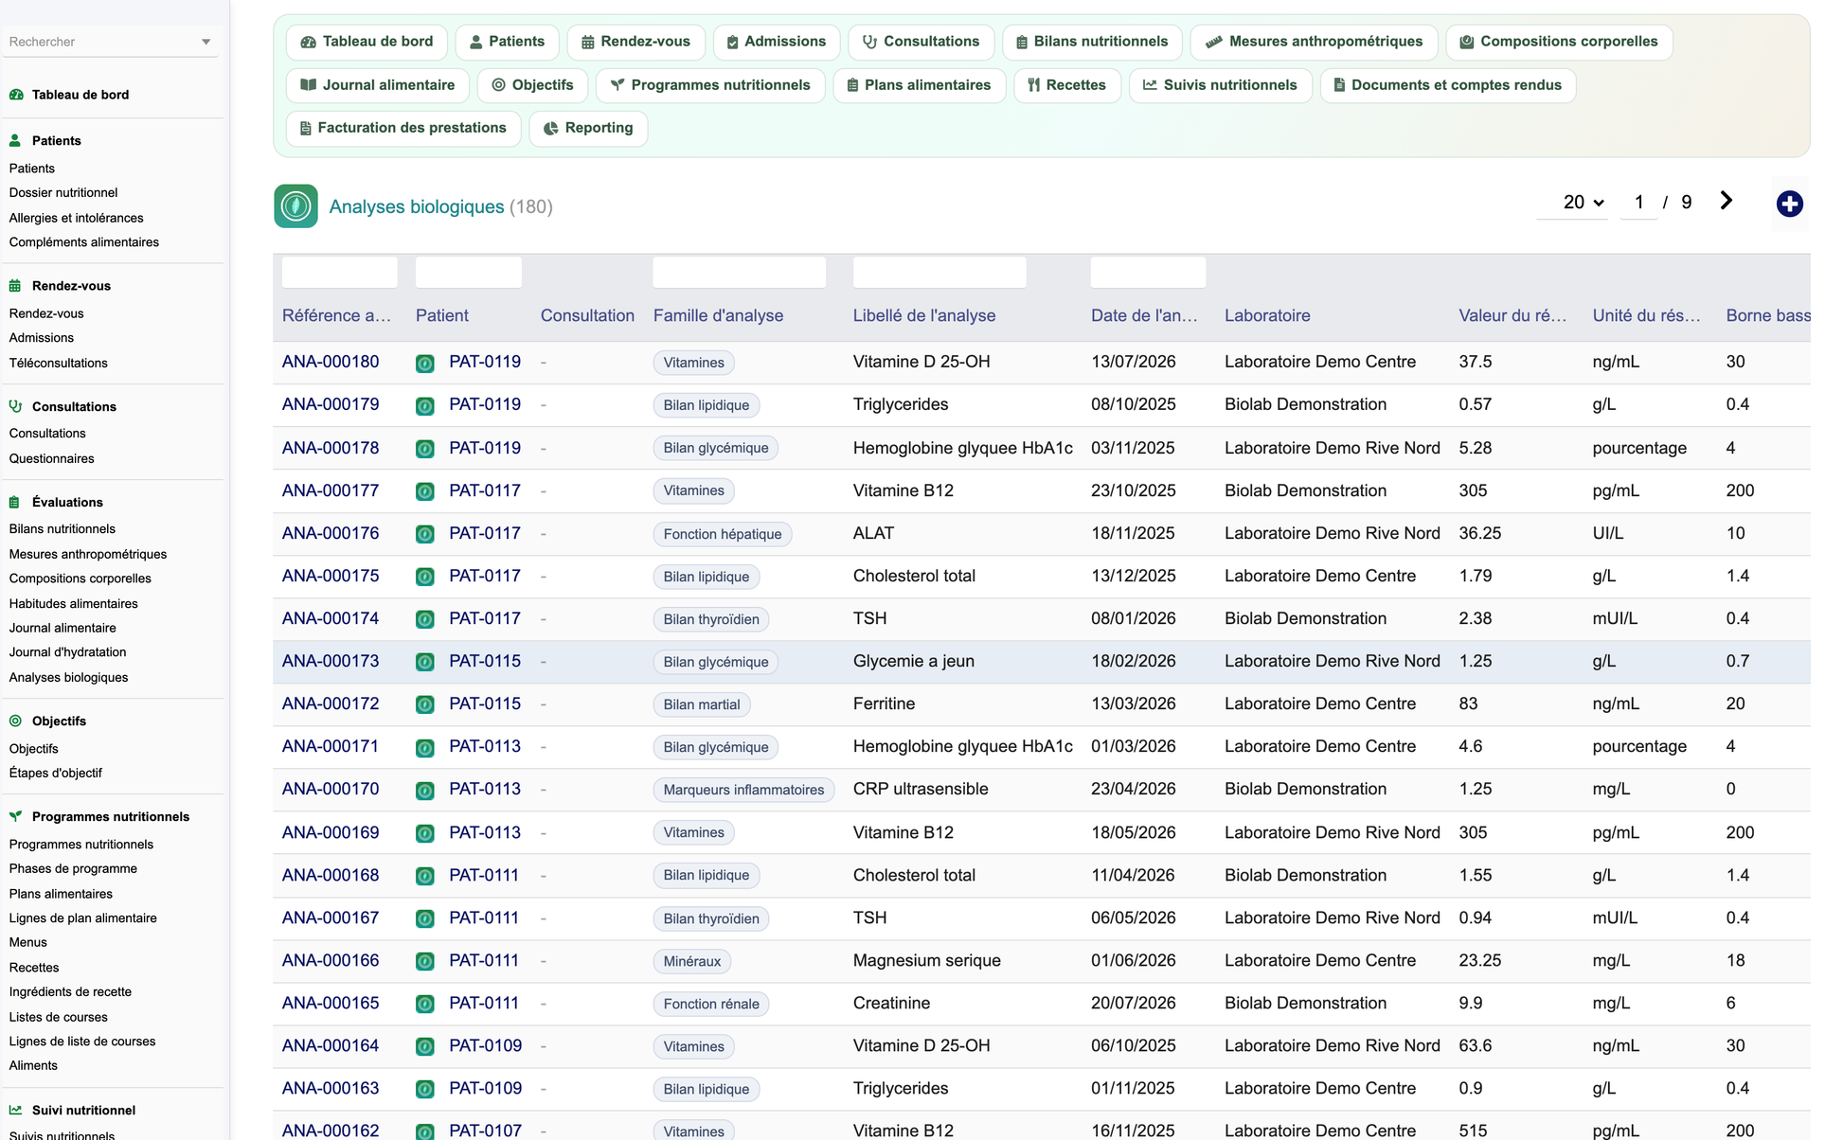1843x1140 pixels.
Task: Open Journal d'hydratation in the sidebar
Action: pyautogui.click(x=67, y=652)
